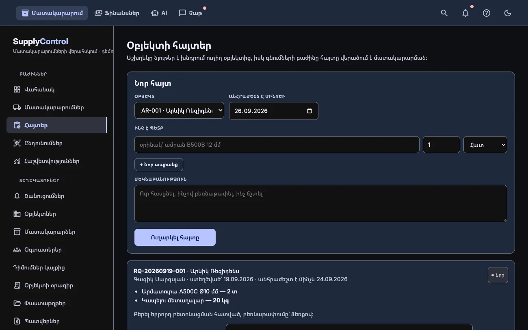The height and width of the screenshot is (330, 528).
Task: Toggle dark mode moon icon
Action: [x=508, y=13]
